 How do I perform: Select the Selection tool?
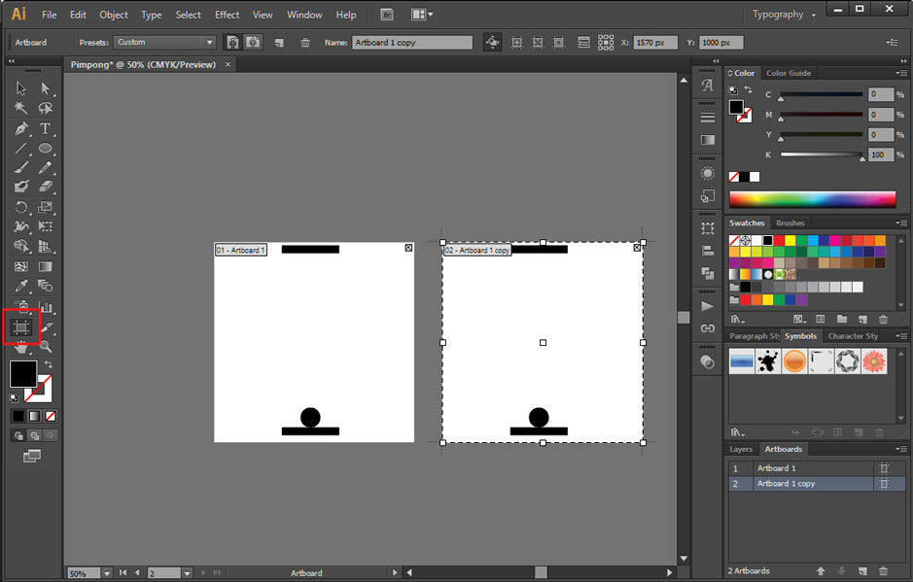pos(19,87)
